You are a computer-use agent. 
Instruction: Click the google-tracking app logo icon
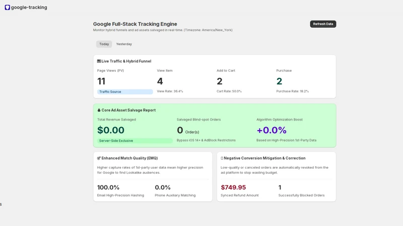tap(7, 8)
